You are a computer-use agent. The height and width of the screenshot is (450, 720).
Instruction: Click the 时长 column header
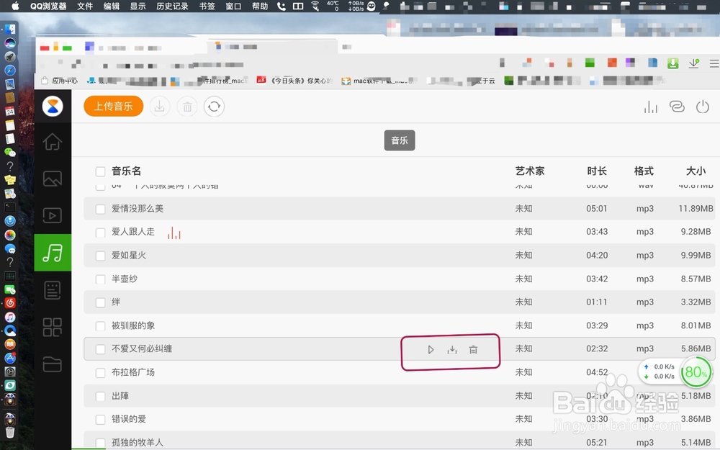[597, 171]
